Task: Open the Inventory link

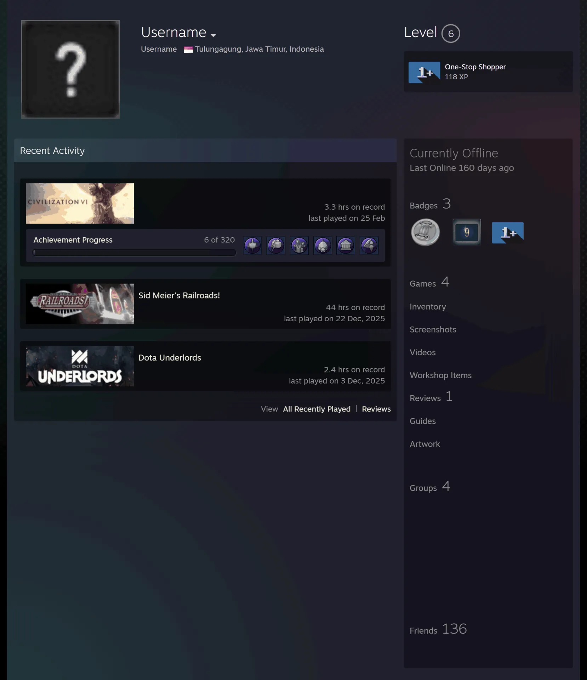Action: pyautogui.click(x=428, y=307)
